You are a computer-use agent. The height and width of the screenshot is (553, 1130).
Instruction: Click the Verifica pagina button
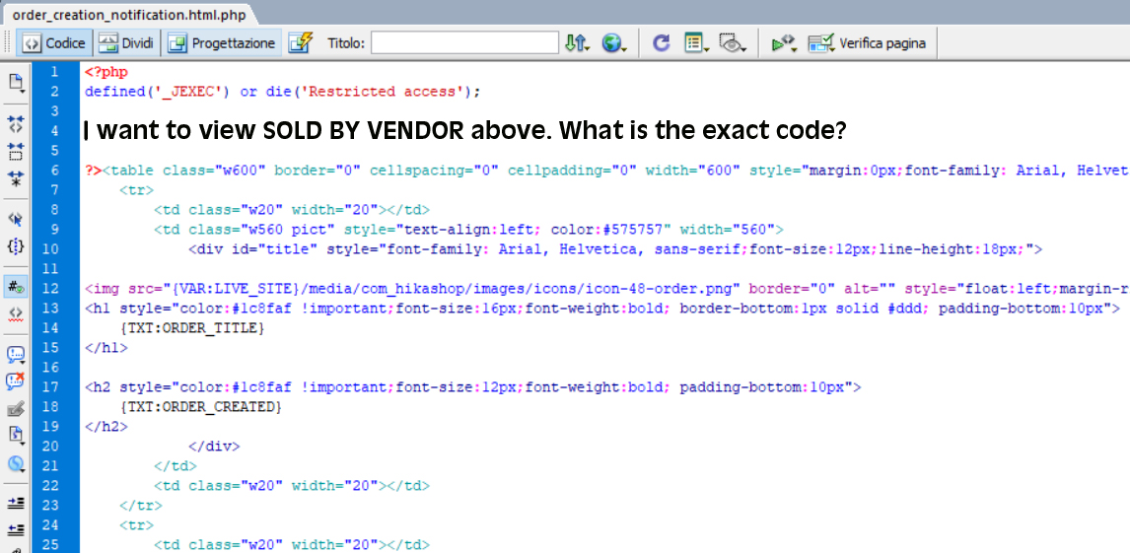[x=867, y=43]
